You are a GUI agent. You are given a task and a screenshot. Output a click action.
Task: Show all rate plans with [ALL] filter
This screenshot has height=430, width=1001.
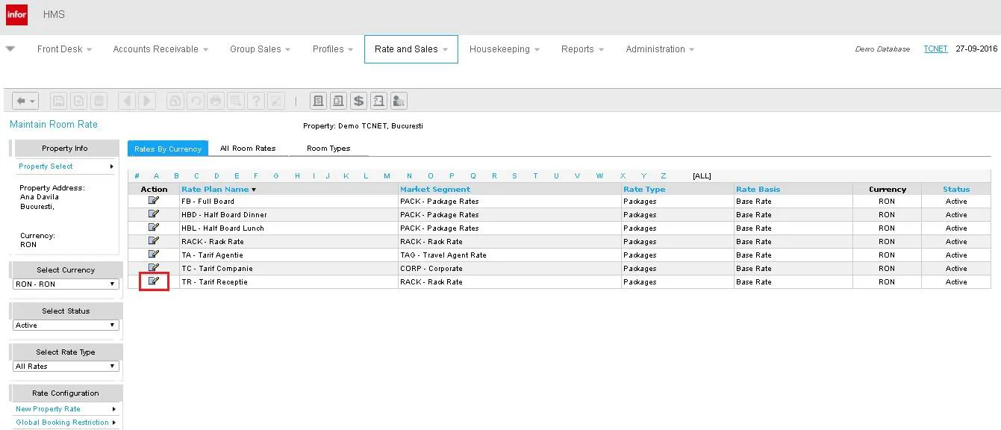pyautogui.click(x=702, y=176)
